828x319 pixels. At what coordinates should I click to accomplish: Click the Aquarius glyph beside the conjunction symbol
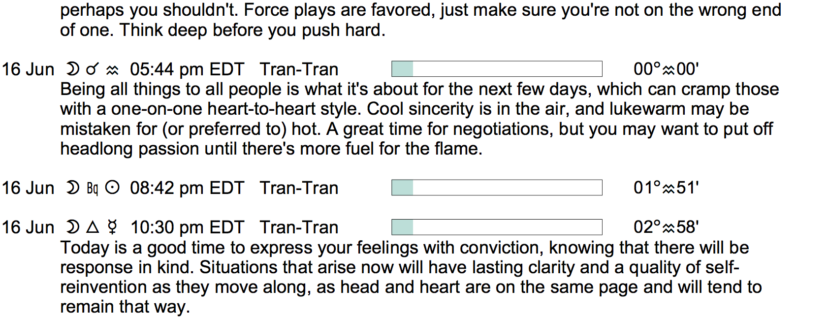pyautogui.click(x=113, y=70)
